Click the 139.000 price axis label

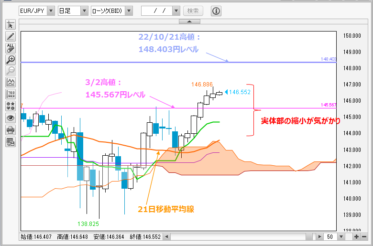coord(352,215)
